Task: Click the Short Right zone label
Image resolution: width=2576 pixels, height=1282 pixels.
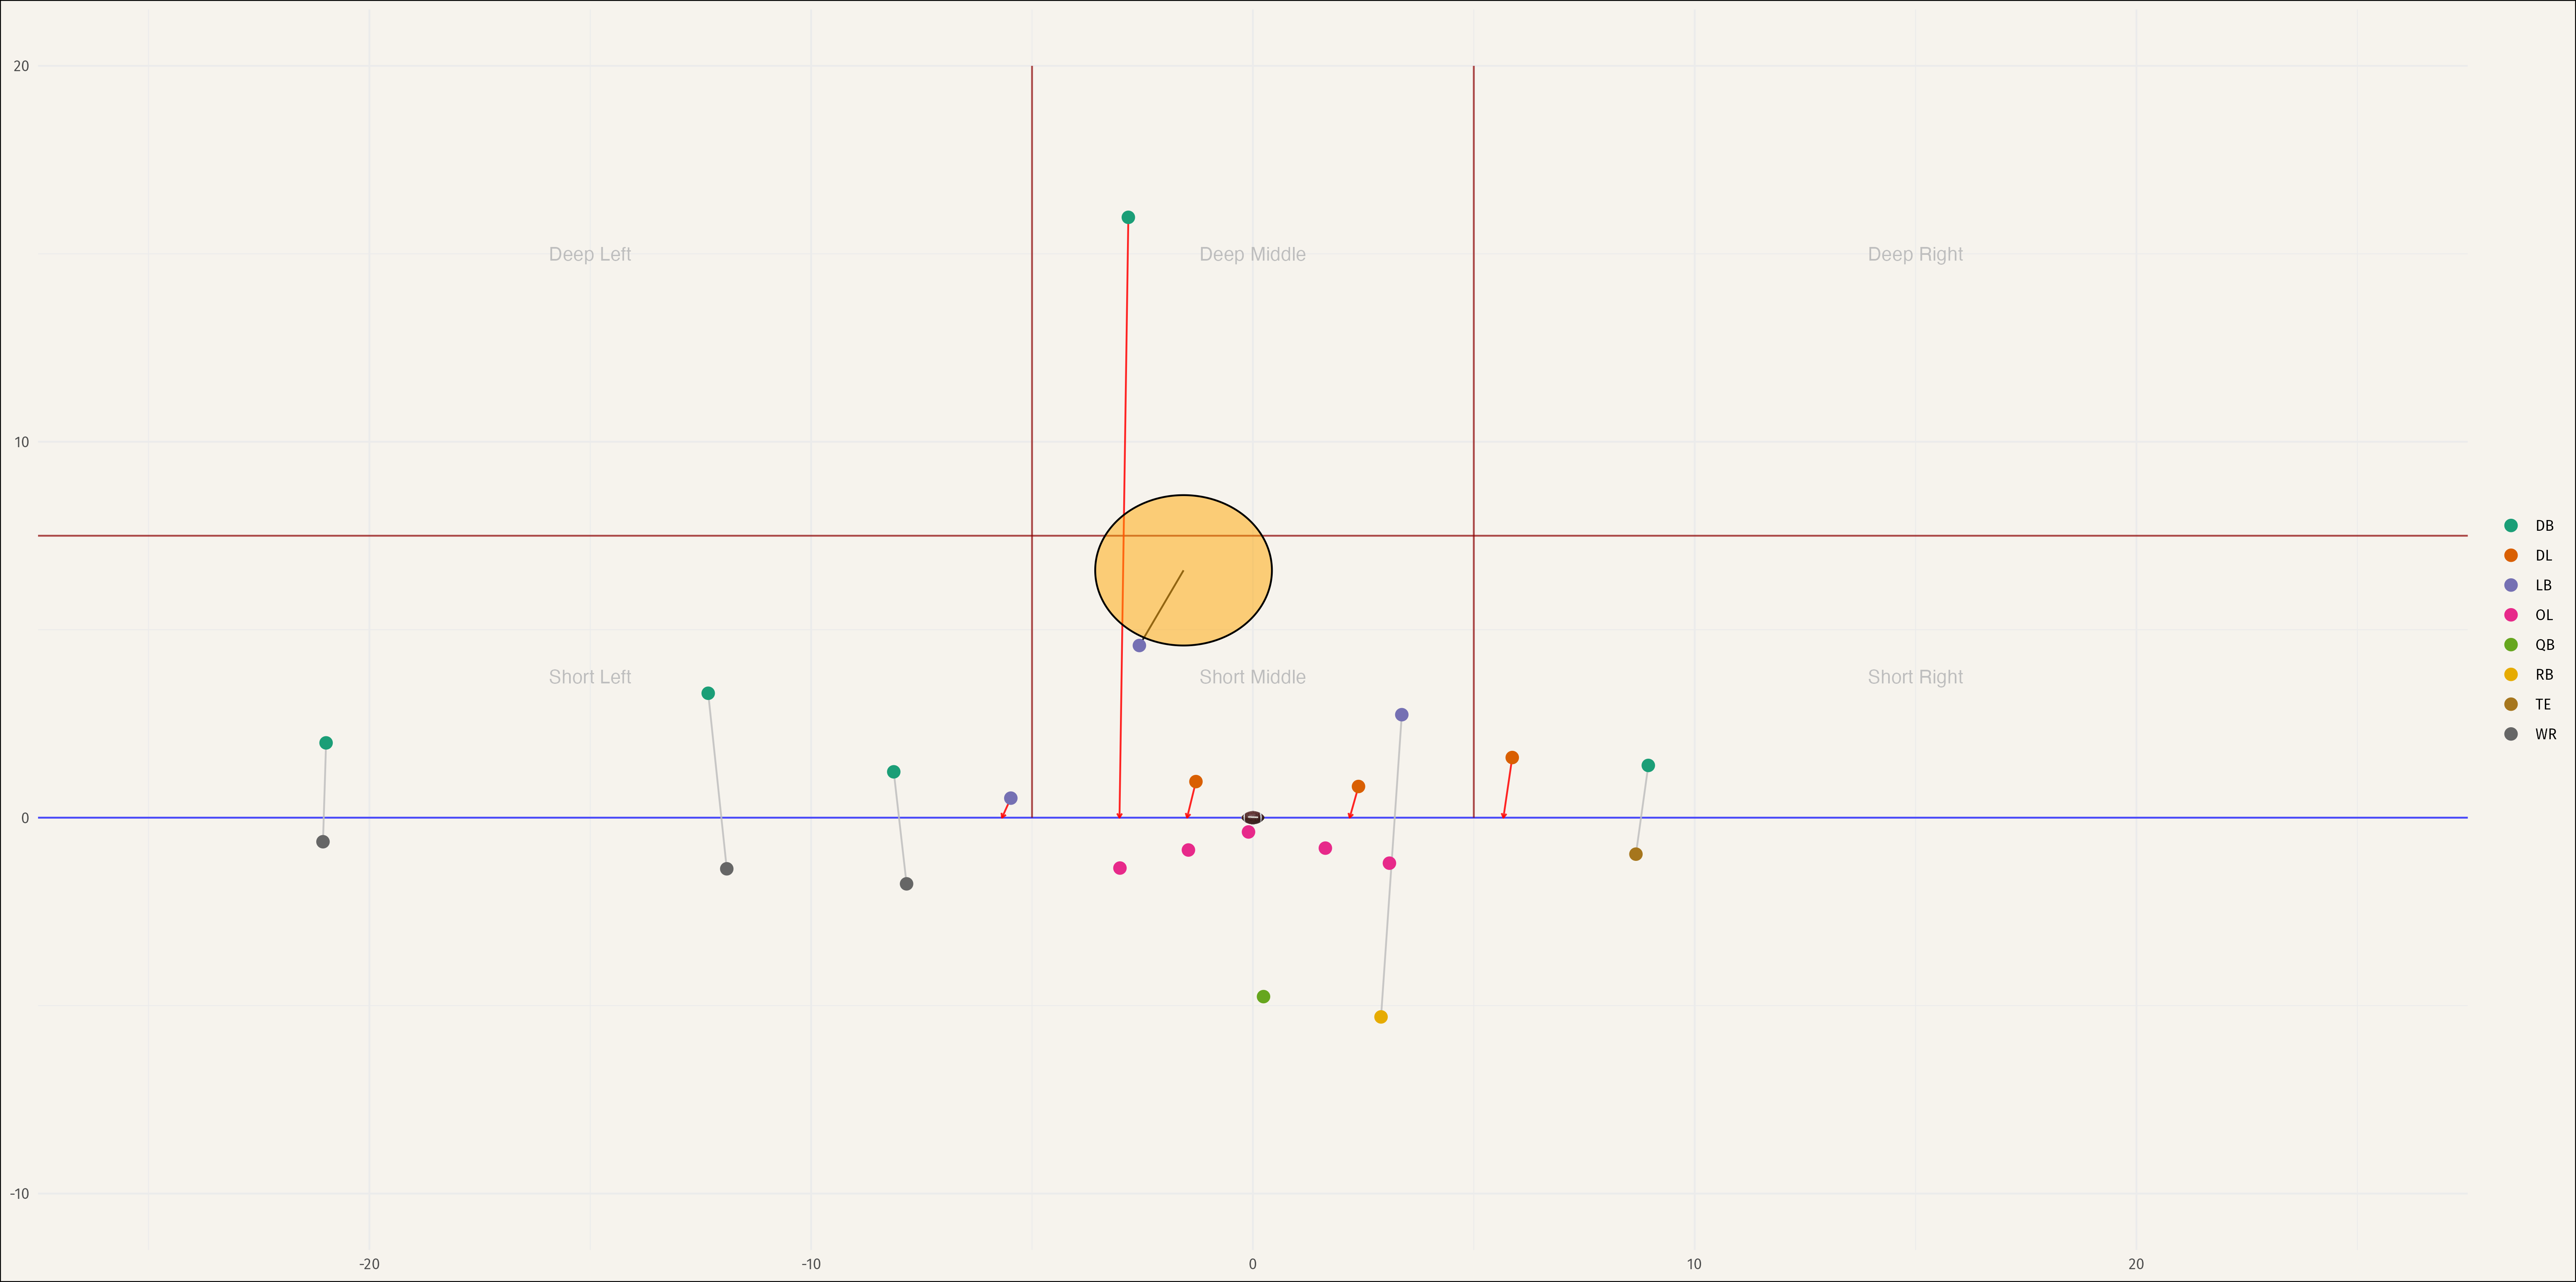Action: tap(1915, 676)
